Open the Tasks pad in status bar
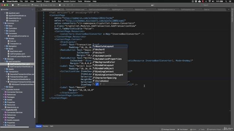 click(x=201, y=130)
